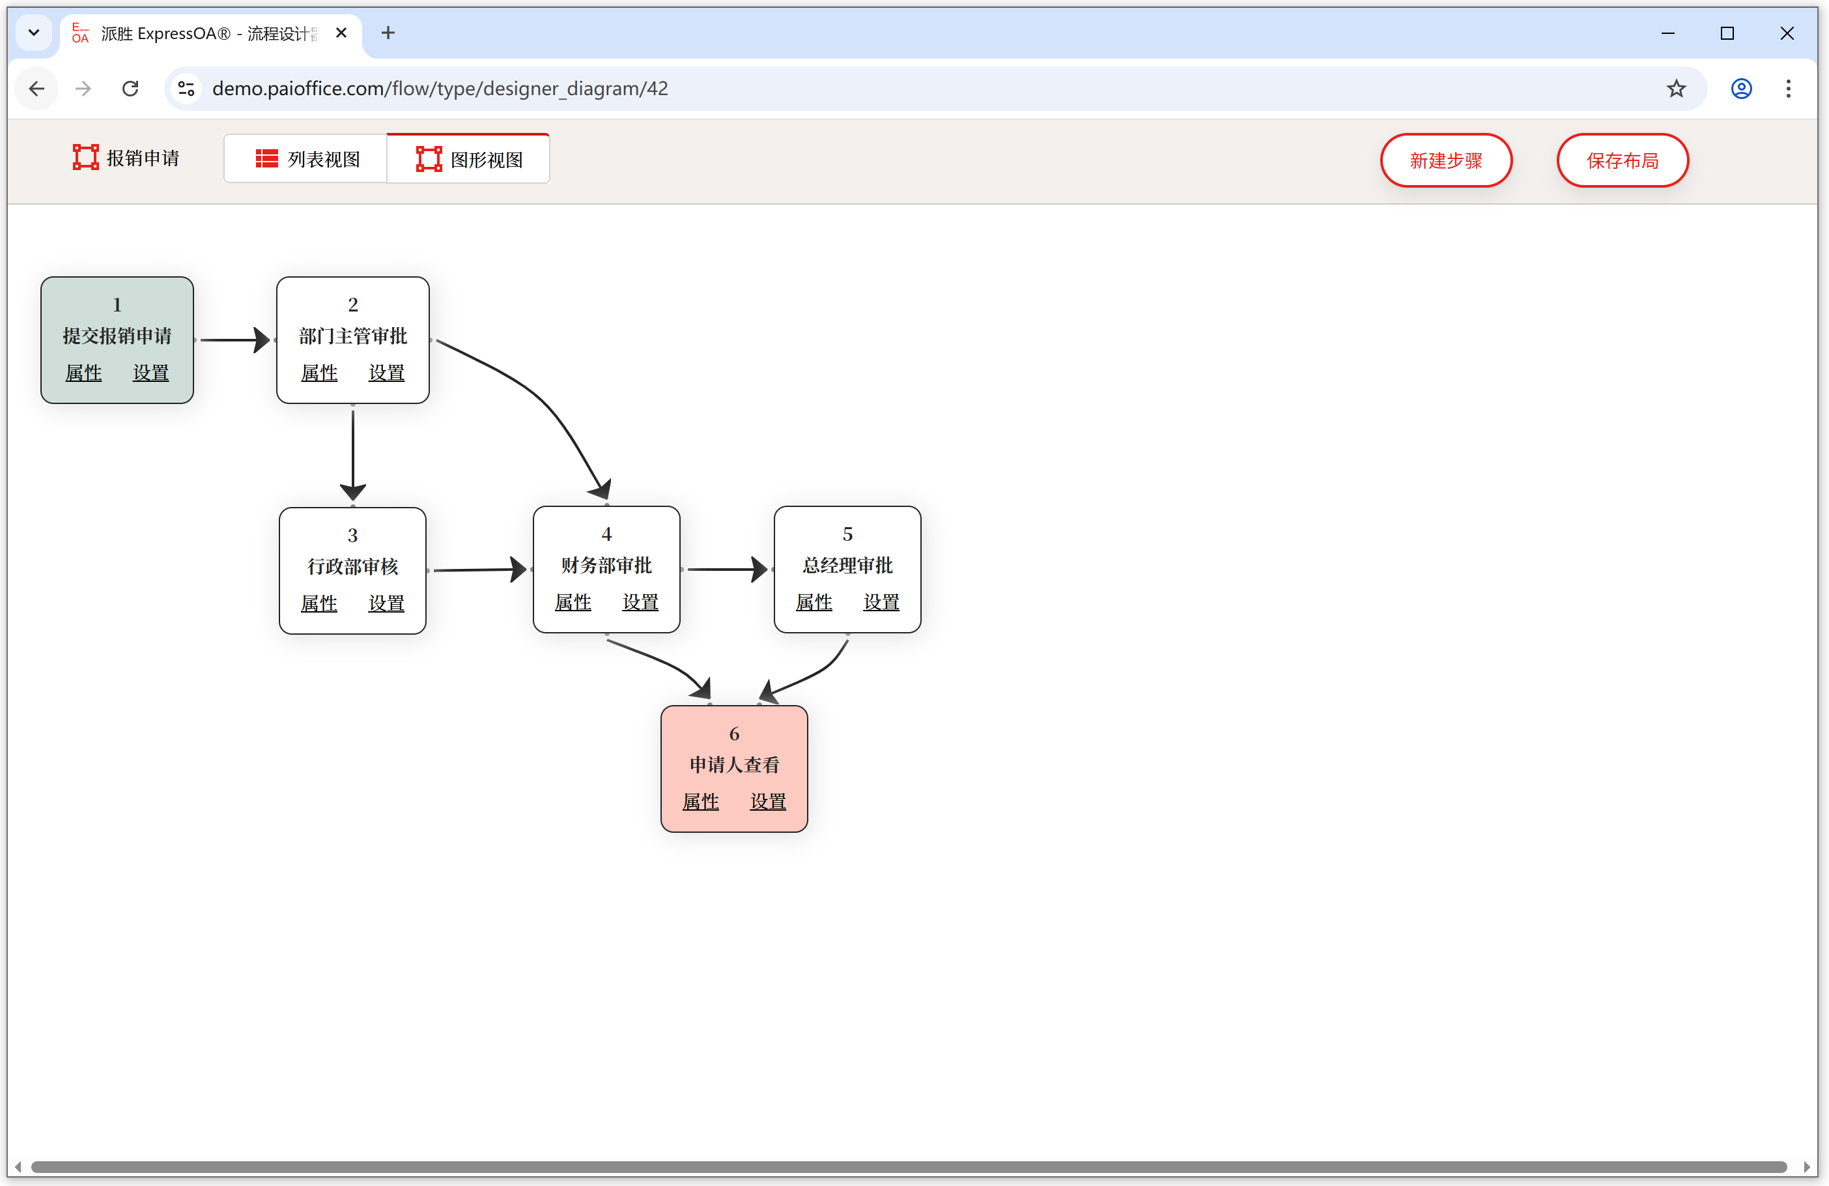Expand the tab search dropdown arrow

point(34,33)
